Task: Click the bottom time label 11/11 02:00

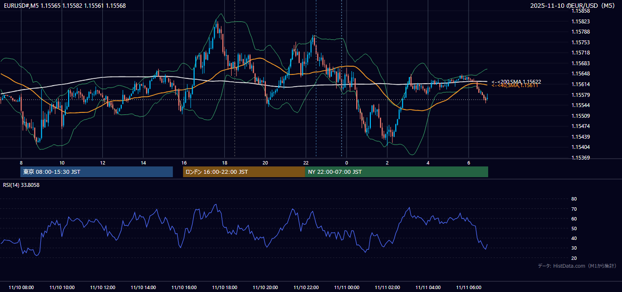Action: coord(387,288)
